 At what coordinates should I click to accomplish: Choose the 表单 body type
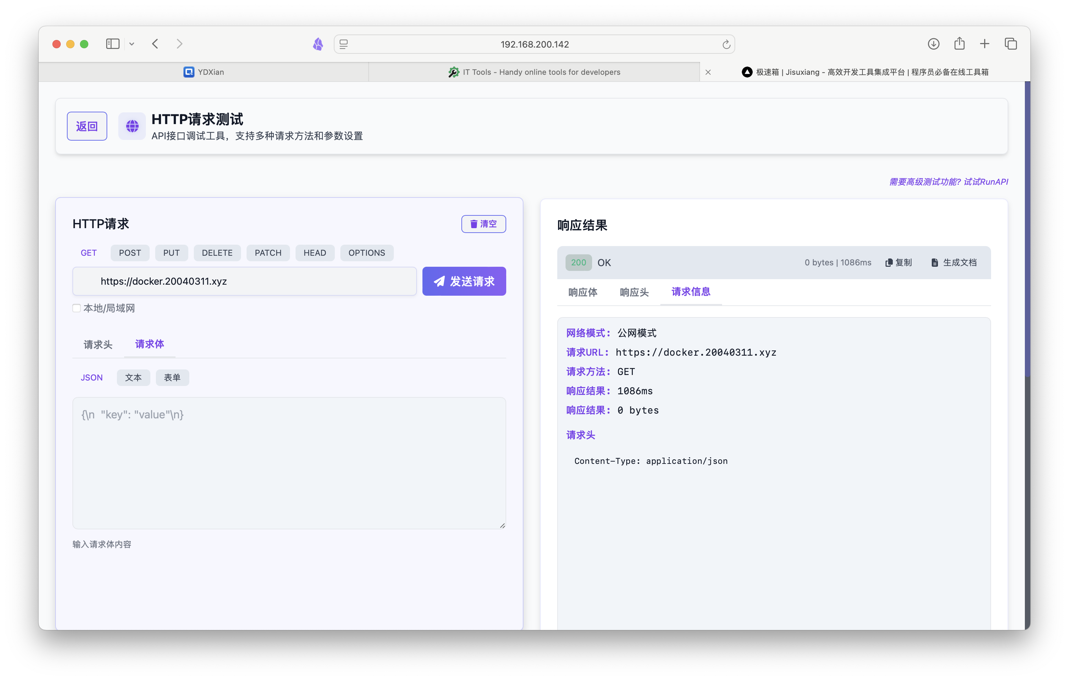172,377
